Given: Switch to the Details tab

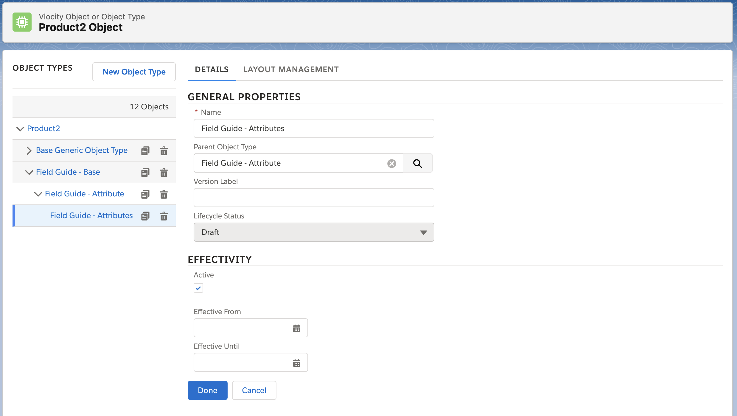Looking at the screenshot, I should pos(212,69).
